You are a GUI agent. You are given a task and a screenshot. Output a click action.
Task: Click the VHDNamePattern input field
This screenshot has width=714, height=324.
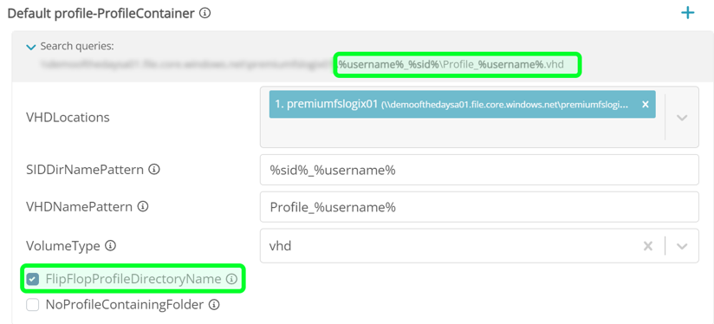pos(479,207)
